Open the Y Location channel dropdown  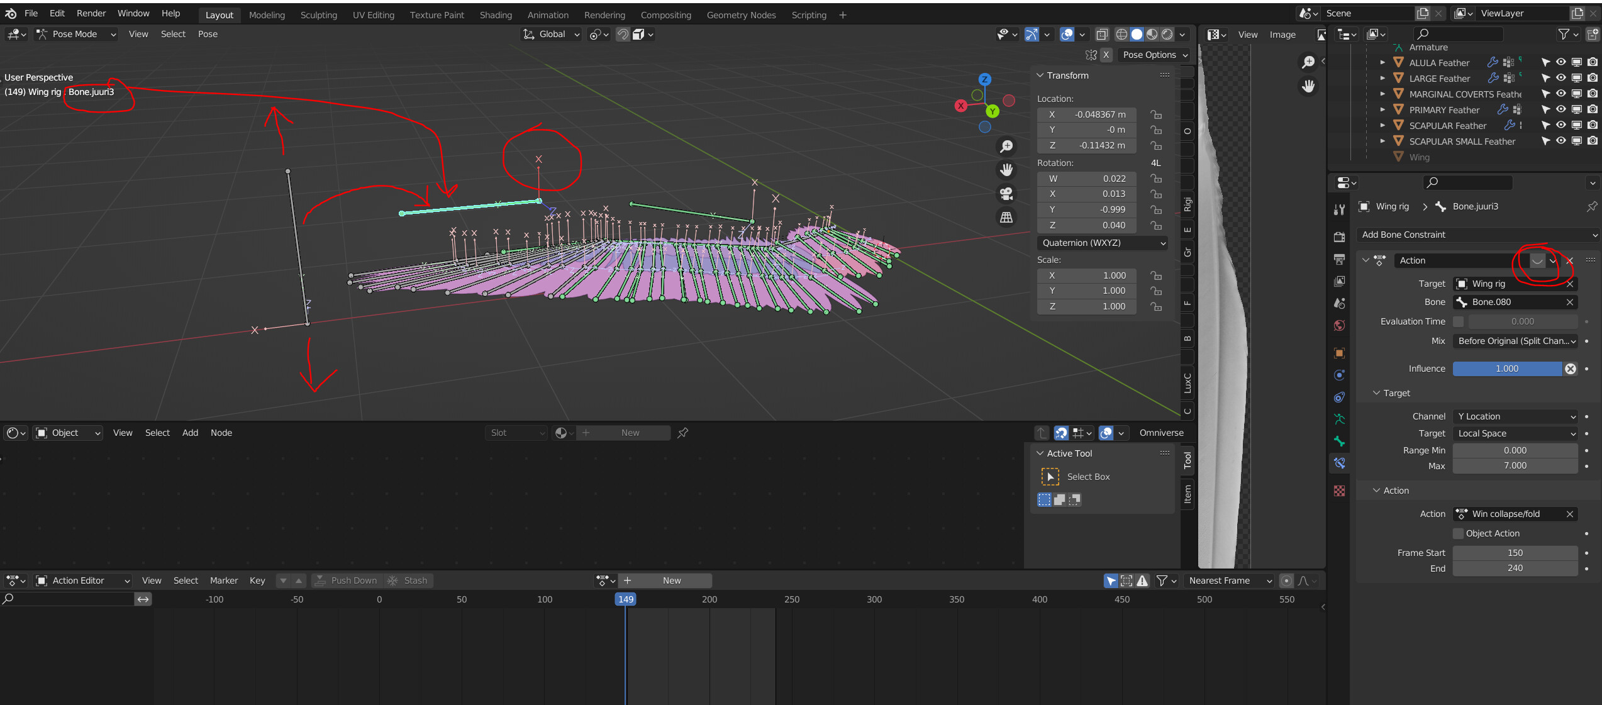(1515, 416)
